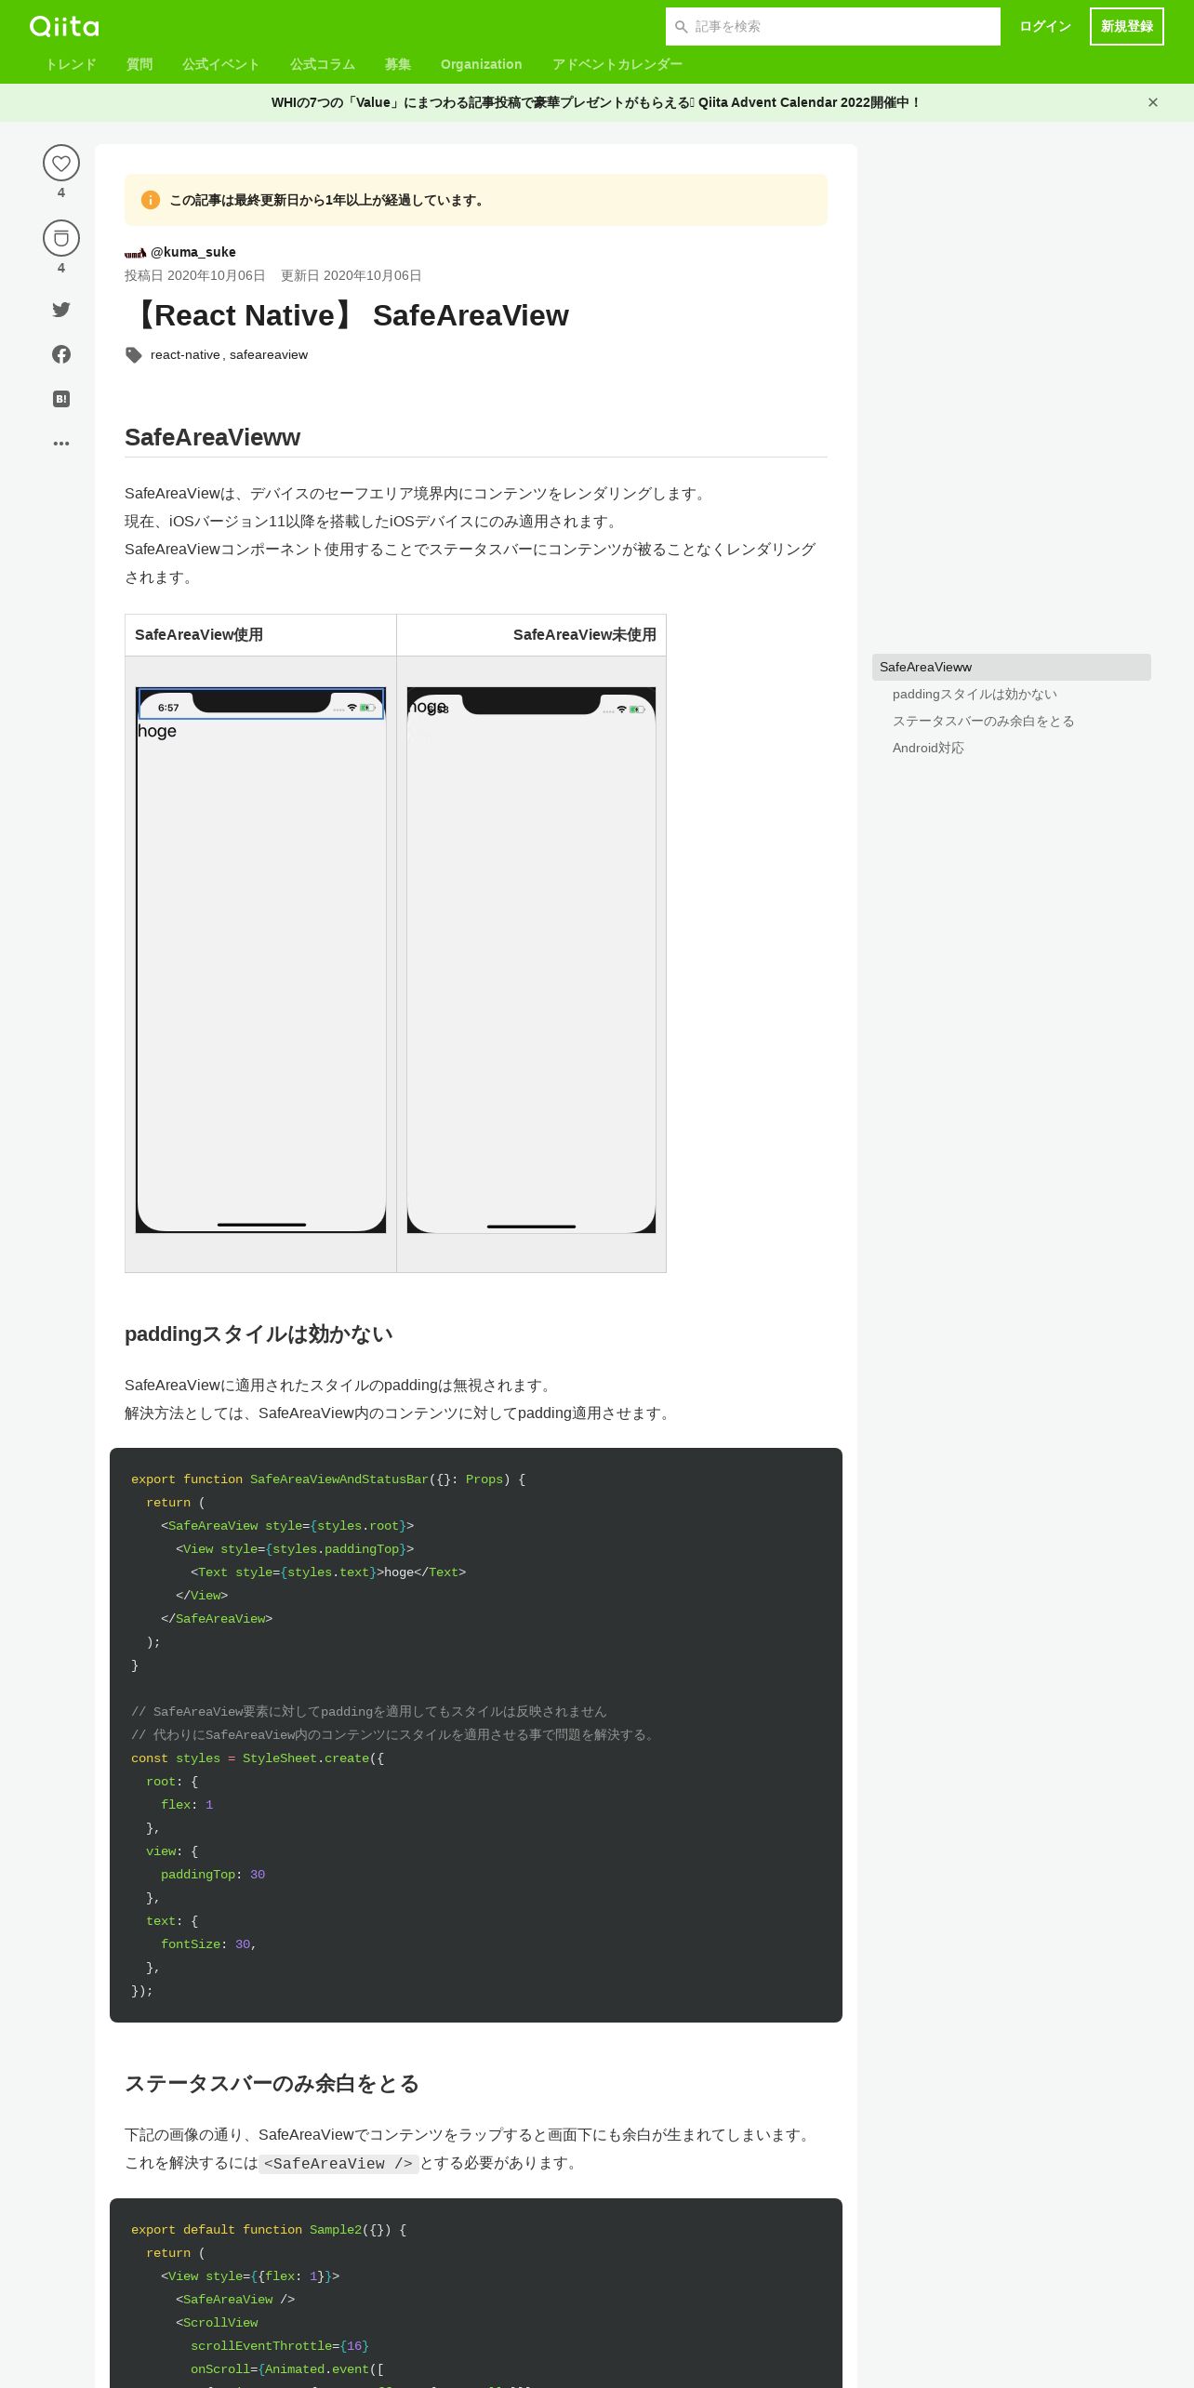Click the 更新日 2020年10月06日 date
The height and width of the screenshot is (2388, 1194).
[x=352, y=275]
